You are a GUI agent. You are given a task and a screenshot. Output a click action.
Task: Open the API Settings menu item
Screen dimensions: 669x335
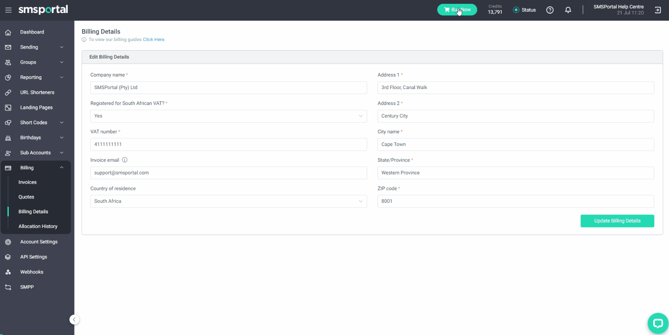pyautogui.click(x=34, y=257)
